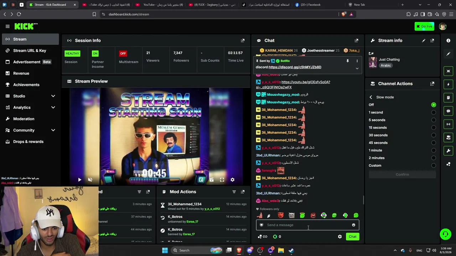The width and height of the screenshot is (456, 256).
Task: Go to Revenue page
Action: click(x=30, y=73)
